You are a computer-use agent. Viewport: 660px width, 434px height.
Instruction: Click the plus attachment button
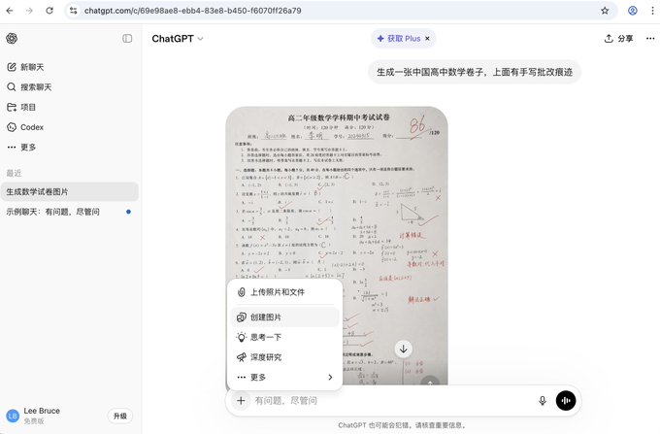click(x=241, y=401)
